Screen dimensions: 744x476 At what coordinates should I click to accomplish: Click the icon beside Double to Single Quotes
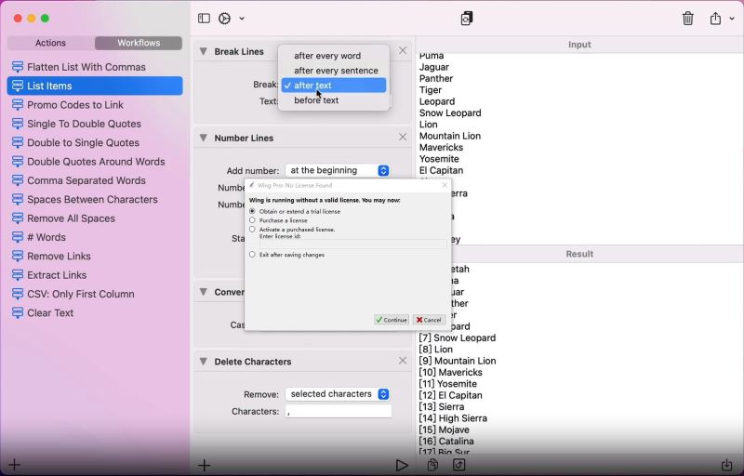(x=18, y=142)
